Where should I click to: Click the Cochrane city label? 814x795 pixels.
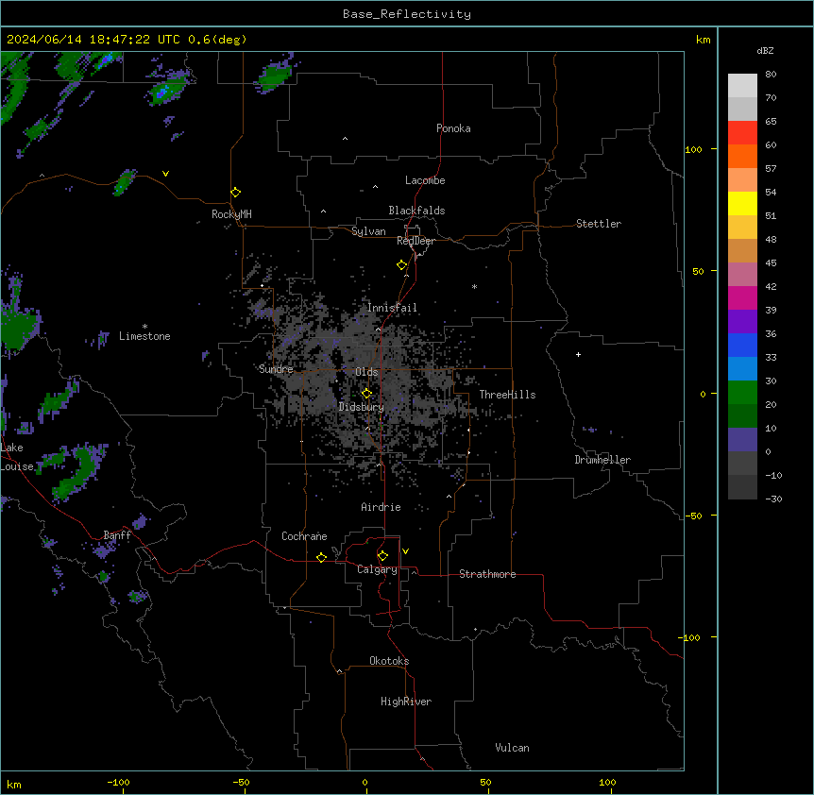point(304,536)
